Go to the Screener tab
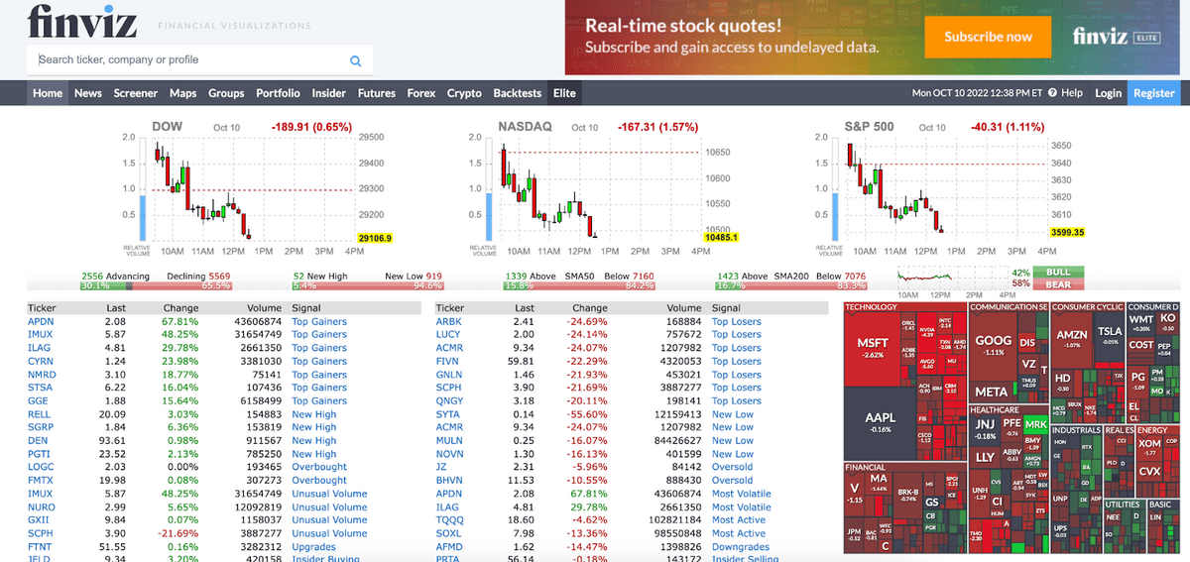The height and width of the screenshot is (562, 1190). point(136,93)
